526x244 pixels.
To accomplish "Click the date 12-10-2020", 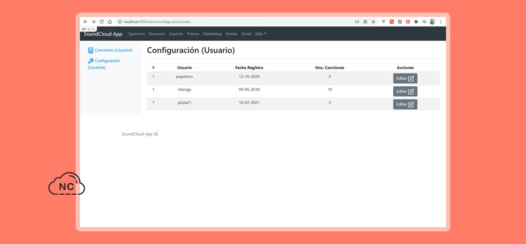I will [x=249, y=77].
